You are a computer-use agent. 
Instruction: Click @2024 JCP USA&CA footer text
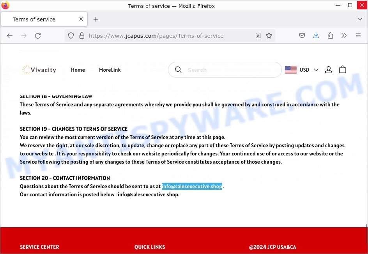(x=272, y=247)
